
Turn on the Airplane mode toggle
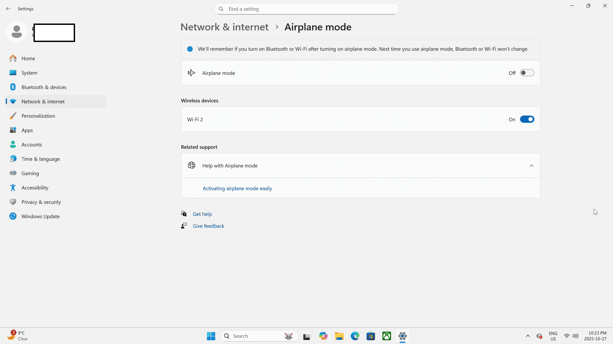point(527,73)
